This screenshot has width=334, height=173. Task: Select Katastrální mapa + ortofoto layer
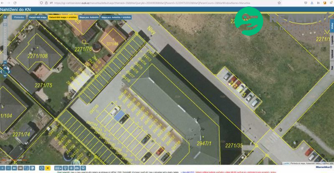pos(63,18)
